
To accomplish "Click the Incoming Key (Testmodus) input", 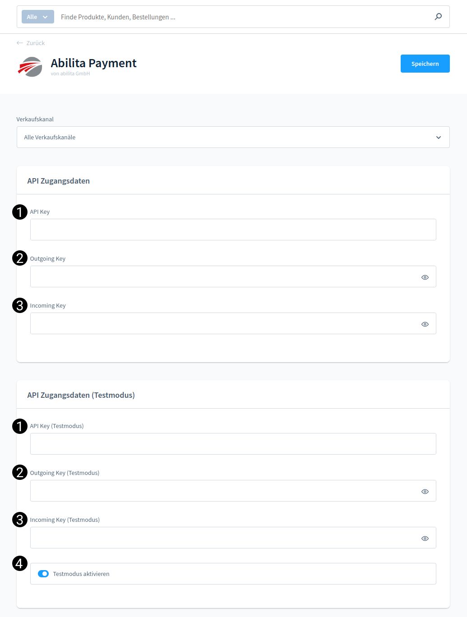I will coord(224,538).
